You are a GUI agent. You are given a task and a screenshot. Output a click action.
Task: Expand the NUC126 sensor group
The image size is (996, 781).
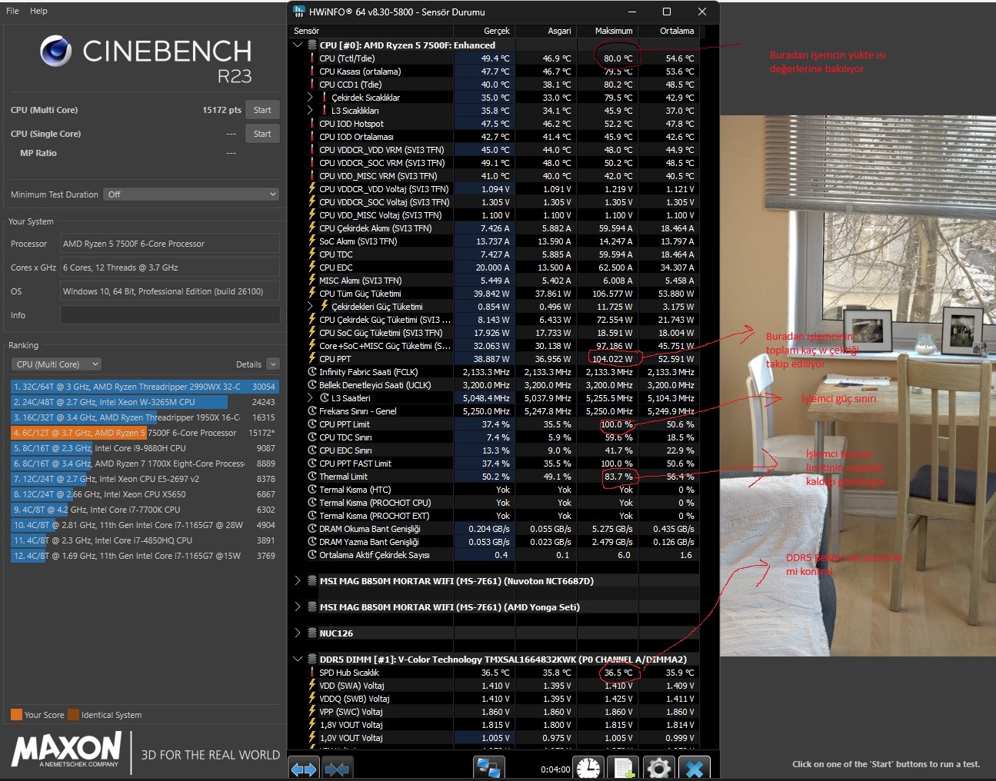298,633
